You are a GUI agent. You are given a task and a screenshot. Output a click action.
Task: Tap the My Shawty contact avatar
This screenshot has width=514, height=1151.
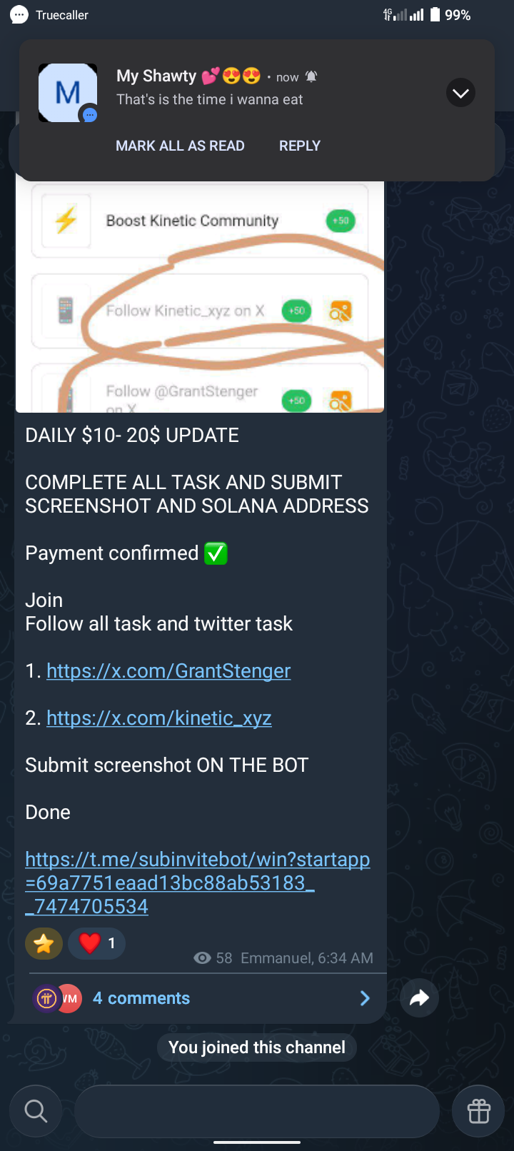point(68,93)
